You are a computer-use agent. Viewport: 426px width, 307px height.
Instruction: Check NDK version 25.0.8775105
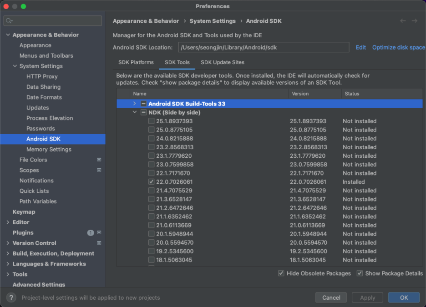pos(151,130)
